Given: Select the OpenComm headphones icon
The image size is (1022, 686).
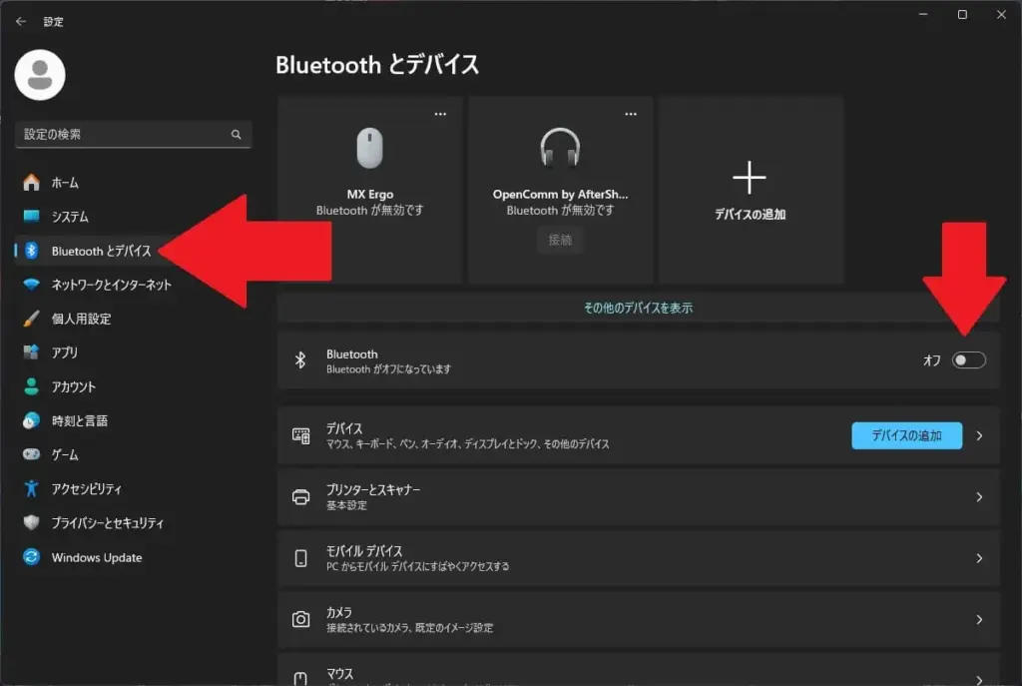Looking at the screenshot, I should (560, 148).
